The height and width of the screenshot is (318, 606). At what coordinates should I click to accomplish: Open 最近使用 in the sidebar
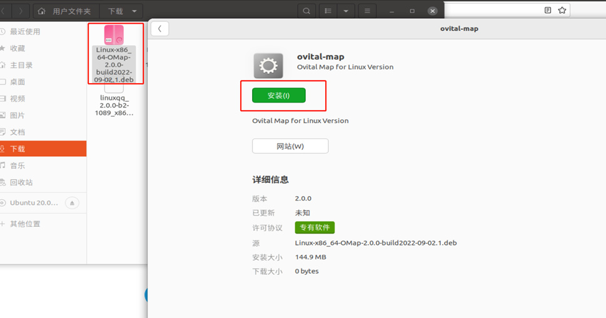(x=25, y=31)
